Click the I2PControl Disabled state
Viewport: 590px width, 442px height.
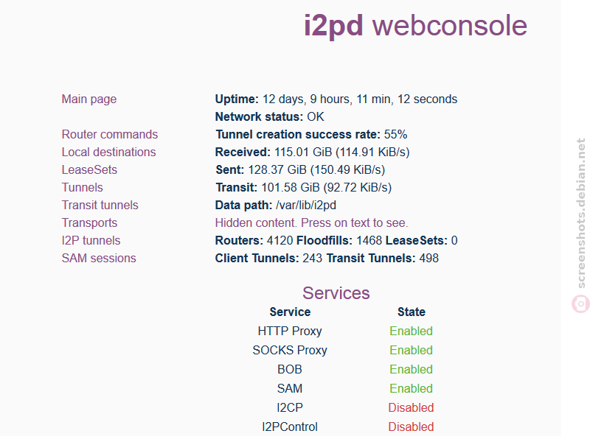411,427
